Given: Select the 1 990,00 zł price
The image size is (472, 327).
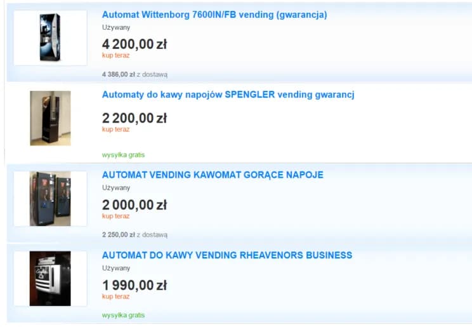Looking at the screenshot, I should point(134,285).
